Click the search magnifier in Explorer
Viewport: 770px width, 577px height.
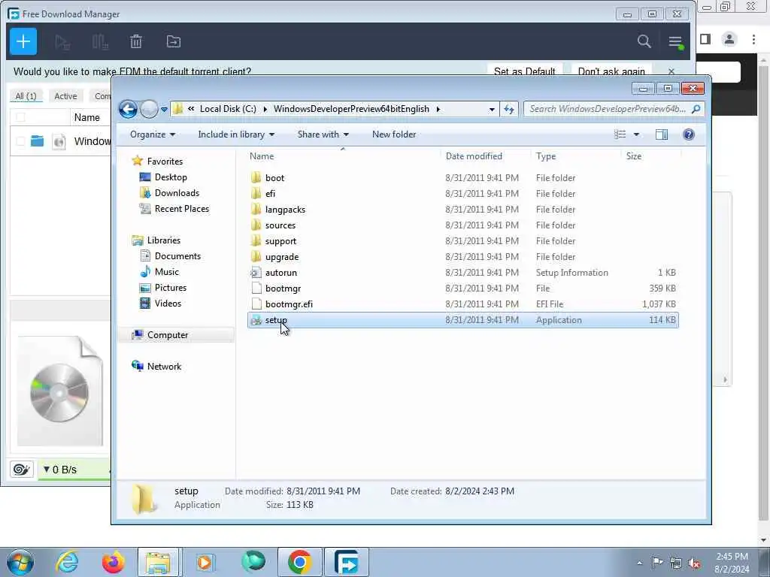(696, 109)
